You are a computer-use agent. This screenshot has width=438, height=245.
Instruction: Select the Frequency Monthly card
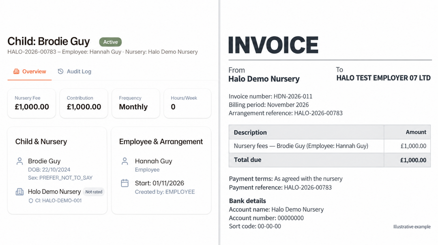click(136, 103)
